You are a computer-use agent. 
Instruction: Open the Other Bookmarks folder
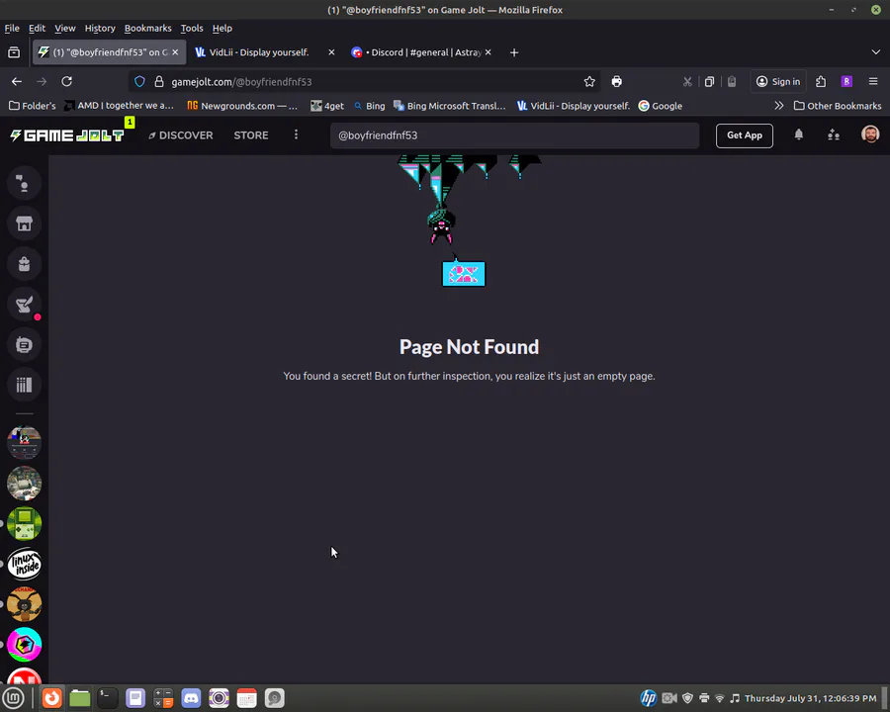click(x=838, y=106)
